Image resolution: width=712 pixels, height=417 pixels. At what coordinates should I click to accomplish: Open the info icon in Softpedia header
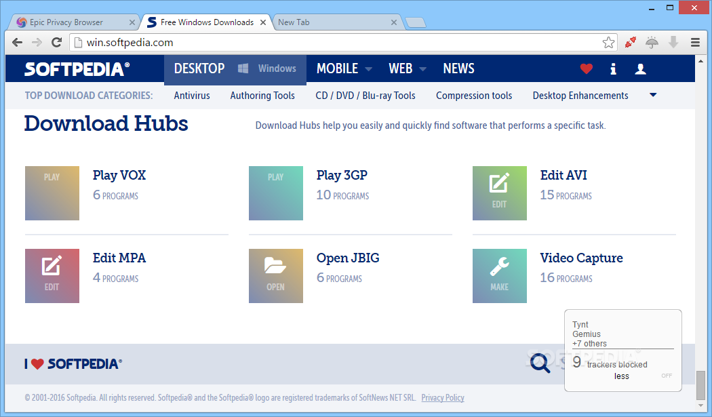click(x=613, y=68)
